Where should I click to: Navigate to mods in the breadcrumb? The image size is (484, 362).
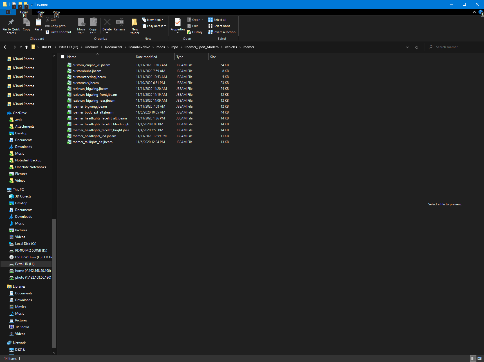click(161, 47)
